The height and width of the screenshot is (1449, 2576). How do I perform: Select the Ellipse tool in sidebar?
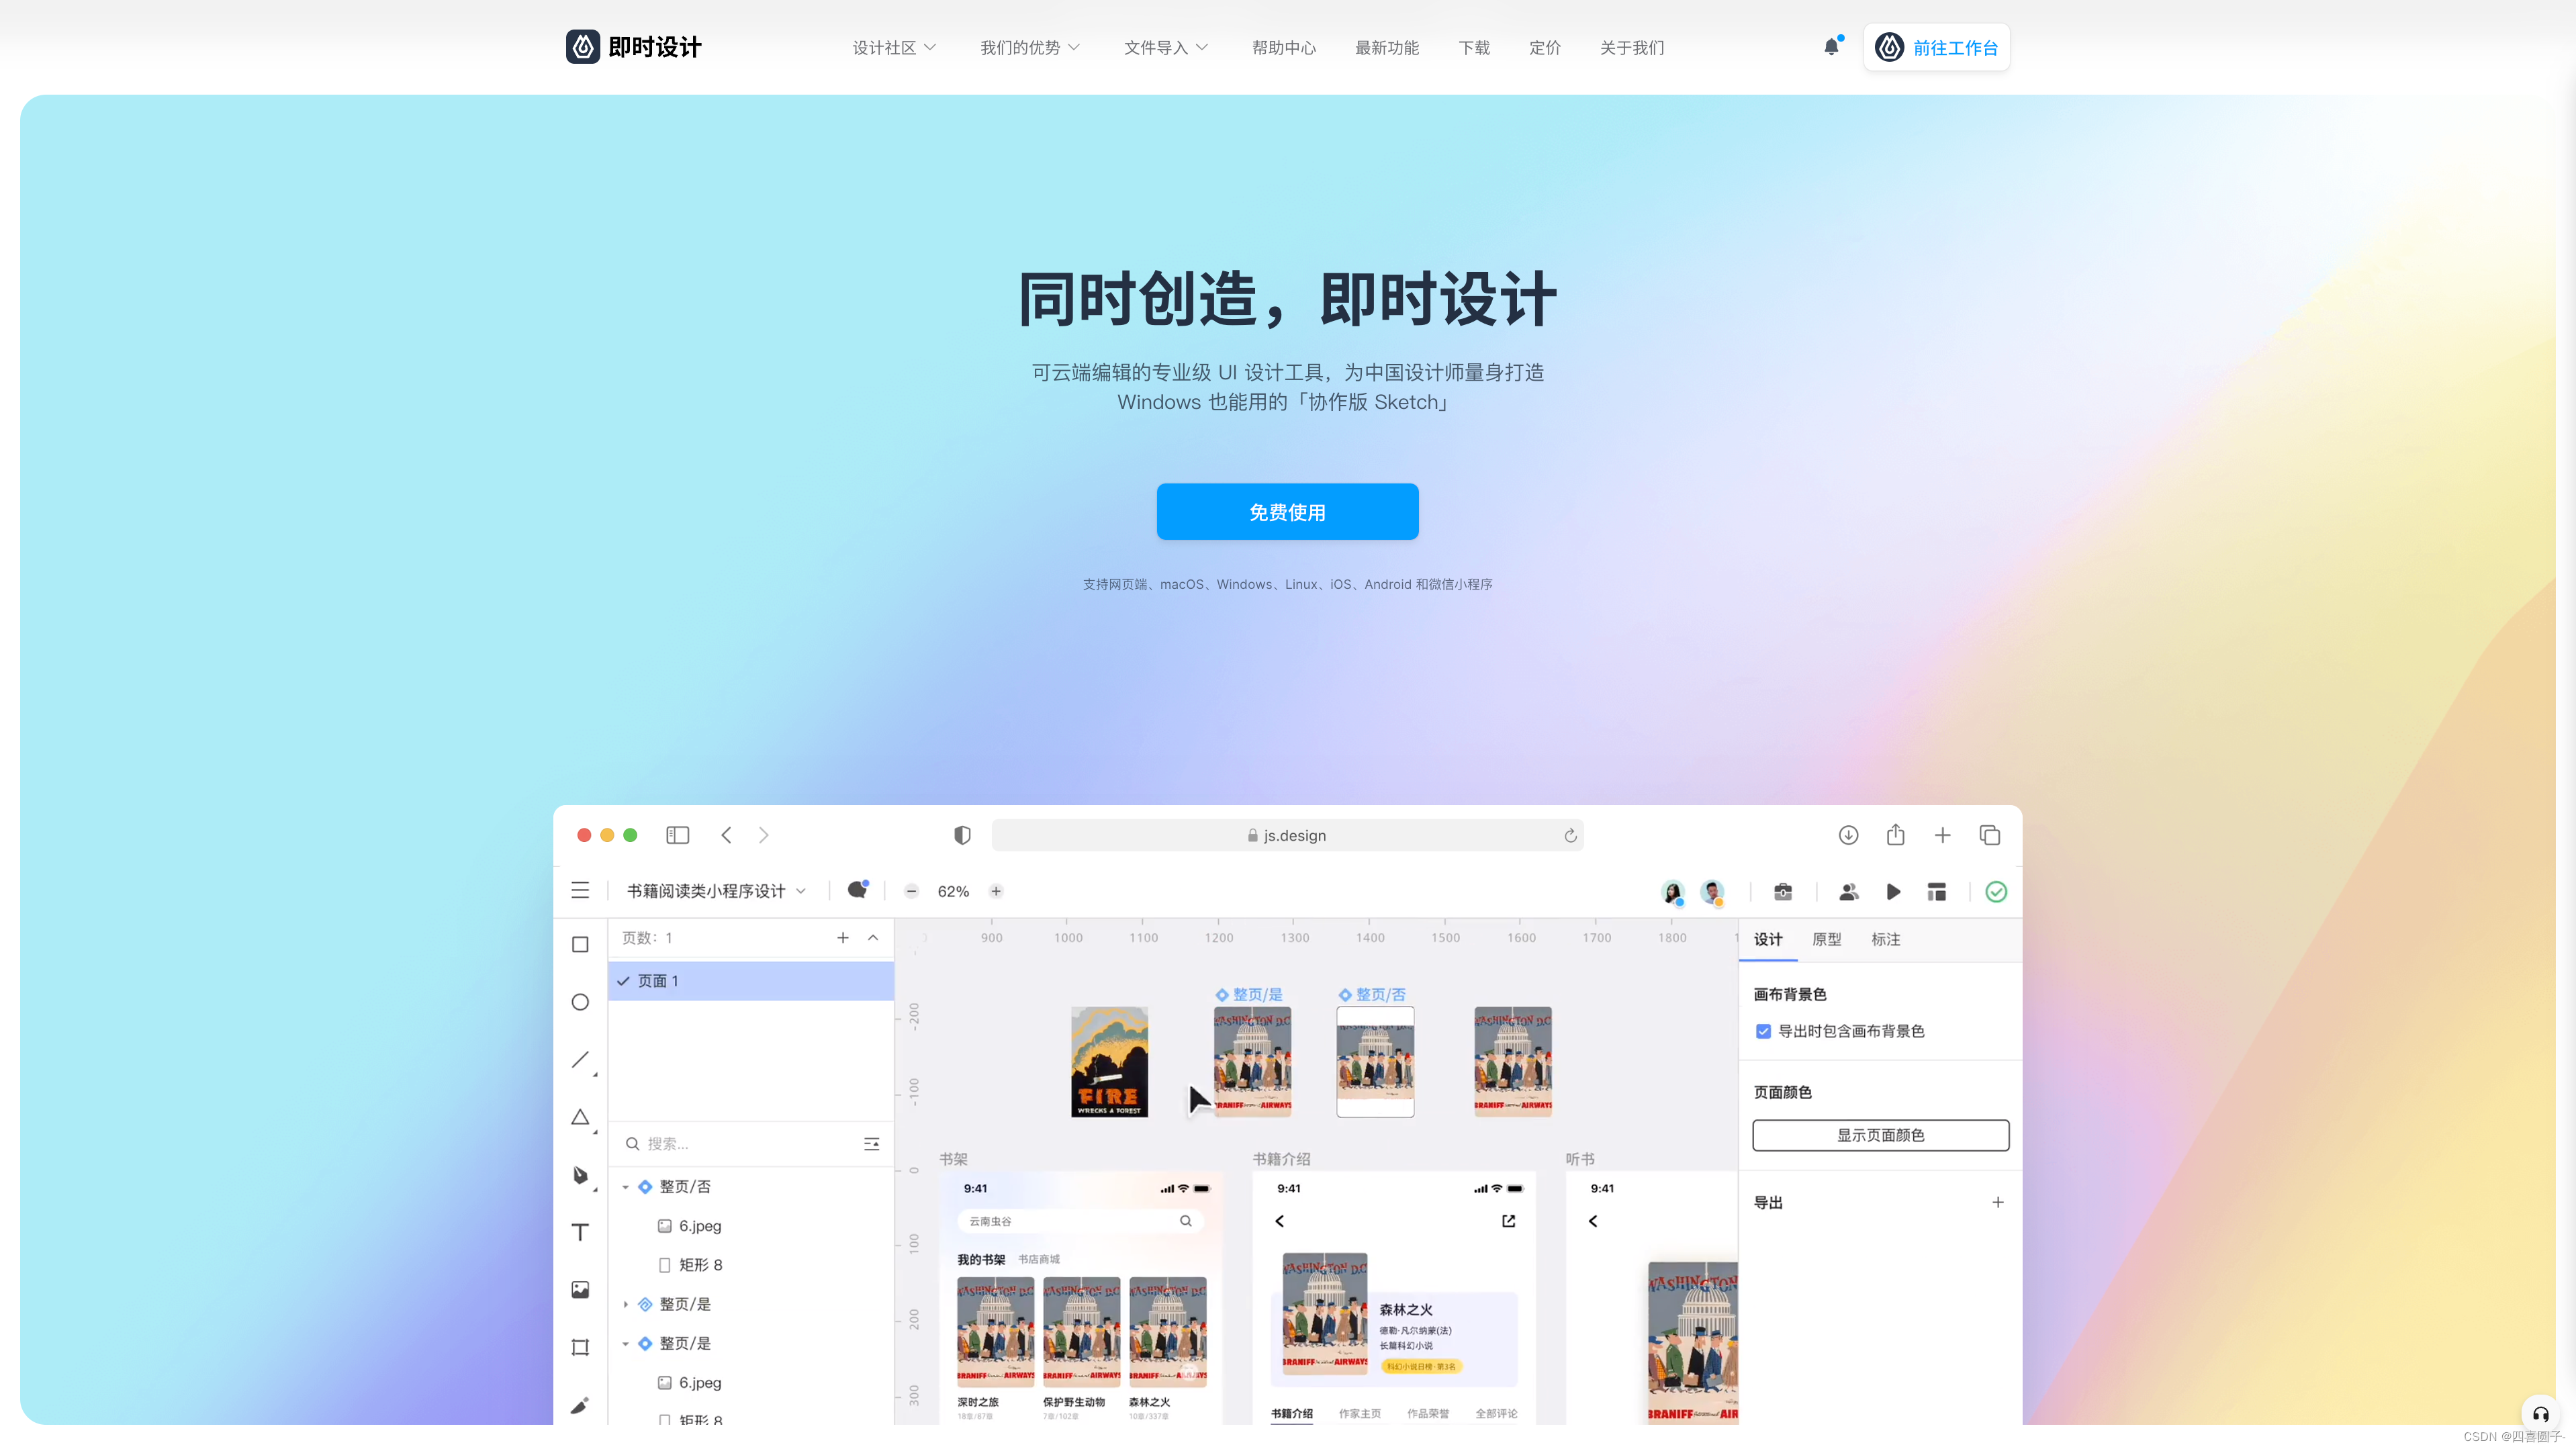pos(580,1002)
